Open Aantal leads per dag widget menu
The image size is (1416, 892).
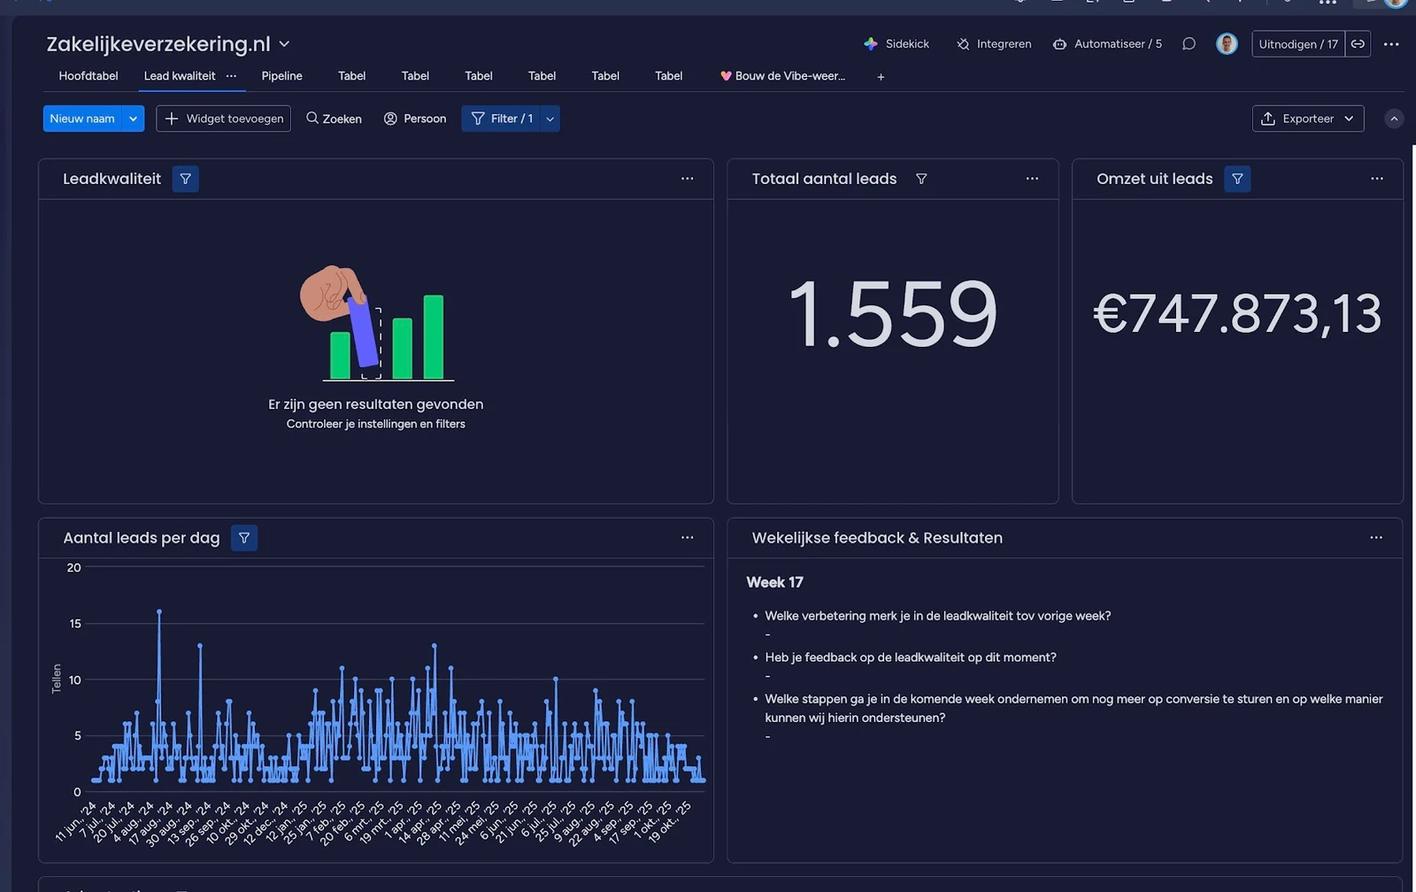688,538
